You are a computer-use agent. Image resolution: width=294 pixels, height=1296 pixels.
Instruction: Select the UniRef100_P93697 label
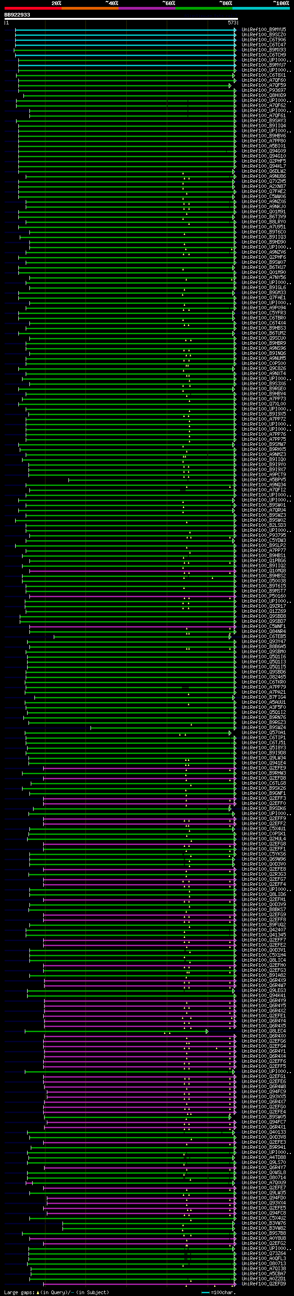pos(264,90)
